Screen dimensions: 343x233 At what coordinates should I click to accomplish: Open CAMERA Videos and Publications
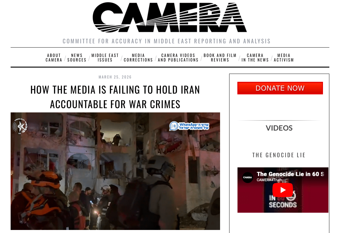(178, 58)
